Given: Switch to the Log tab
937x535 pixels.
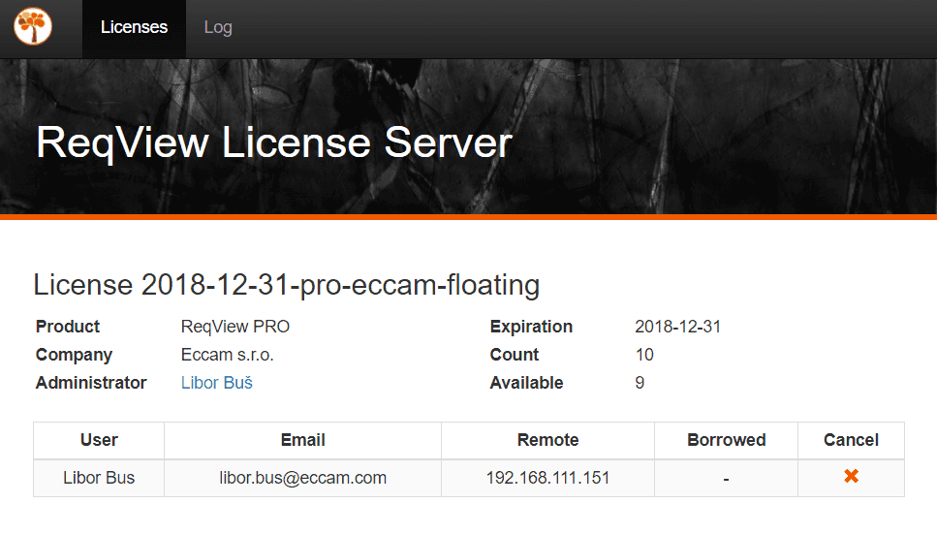Looking at the screenshot, I should click(218, 27).
